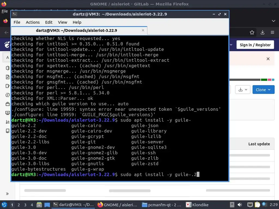
Task: Launch file manager from panel quicklaunch
Action: tap(39, 205)
